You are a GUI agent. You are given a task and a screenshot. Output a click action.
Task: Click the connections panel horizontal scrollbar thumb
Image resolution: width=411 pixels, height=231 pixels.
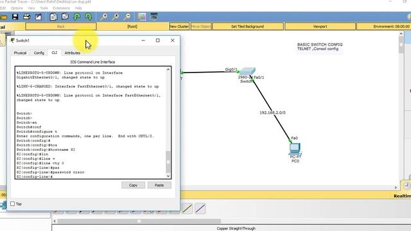pos(139,221)
